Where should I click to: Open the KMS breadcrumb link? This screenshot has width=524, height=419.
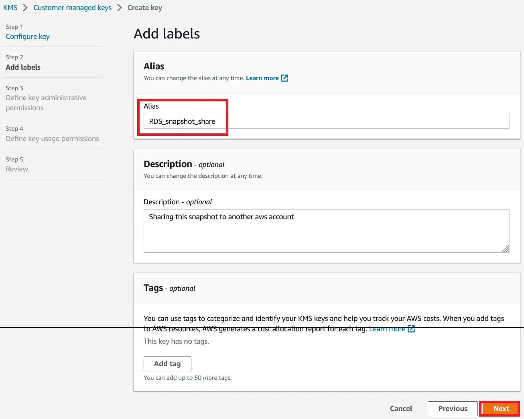pos(10,7)
